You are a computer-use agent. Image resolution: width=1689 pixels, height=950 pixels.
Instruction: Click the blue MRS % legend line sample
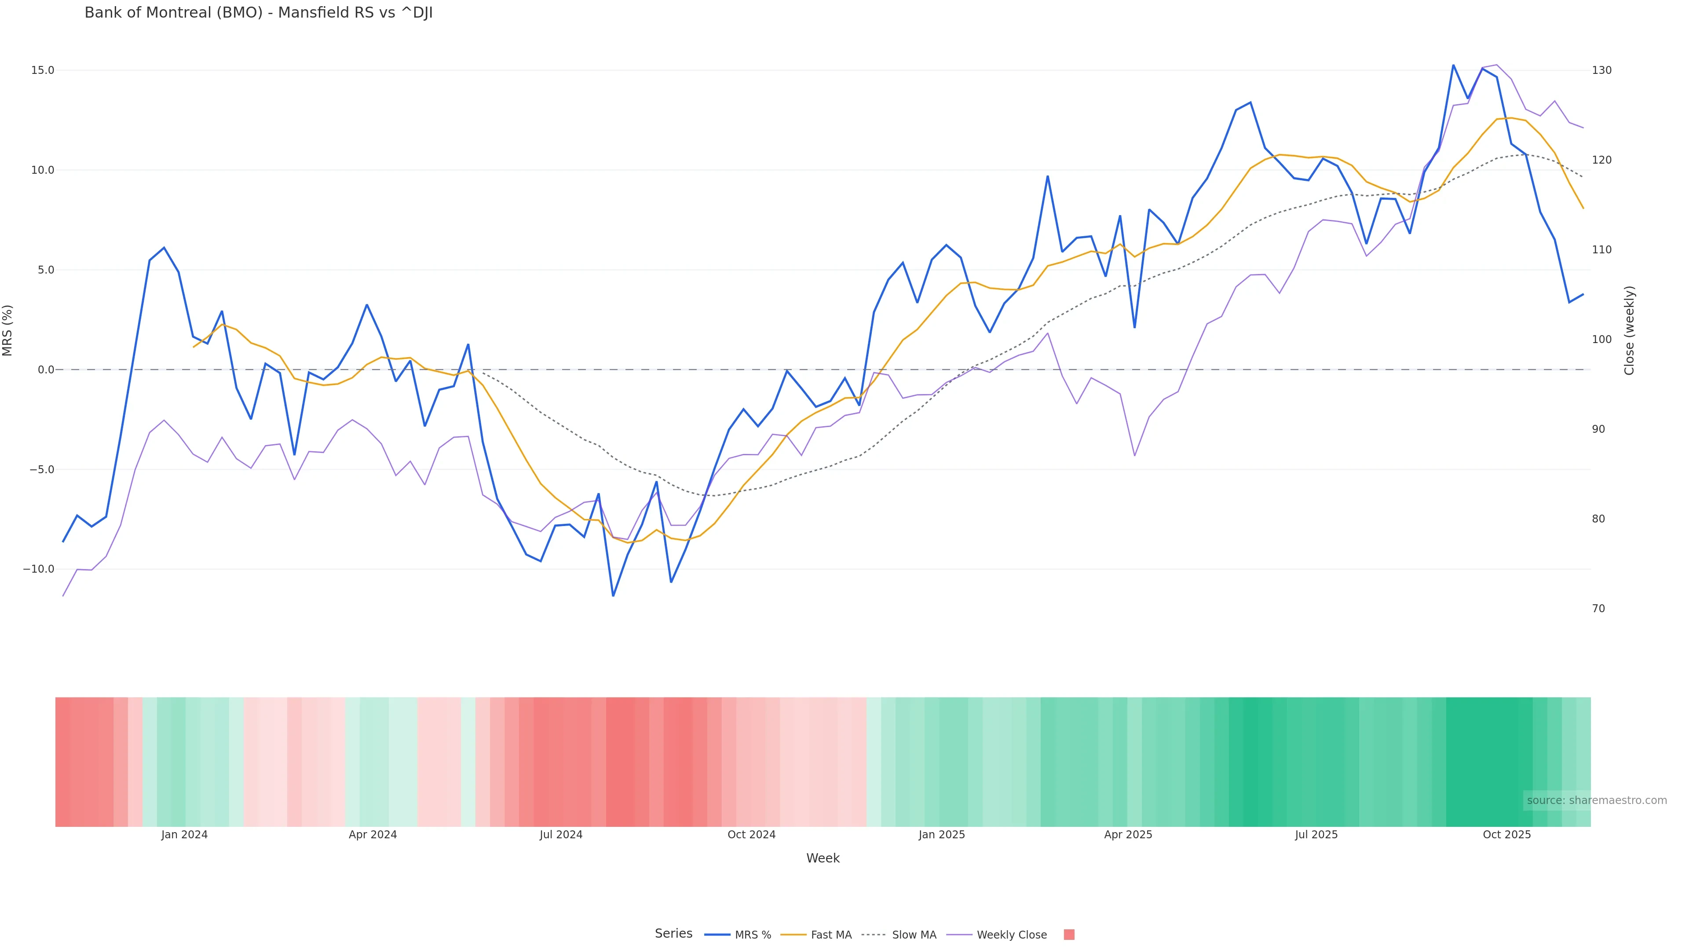(x=717, y=935)
